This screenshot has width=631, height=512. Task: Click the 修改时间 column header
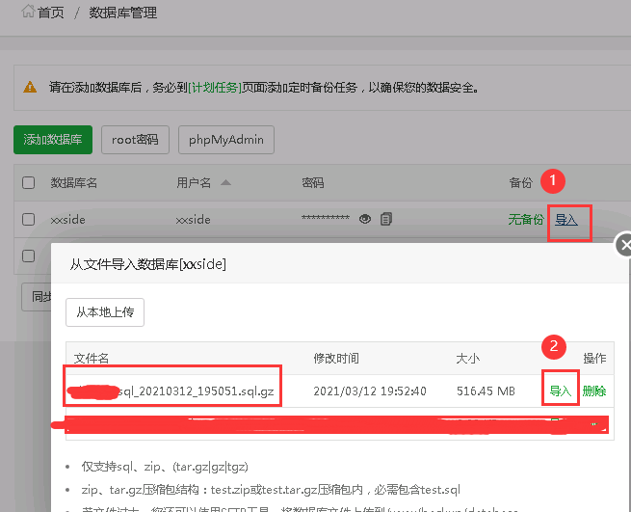point(336,358)
